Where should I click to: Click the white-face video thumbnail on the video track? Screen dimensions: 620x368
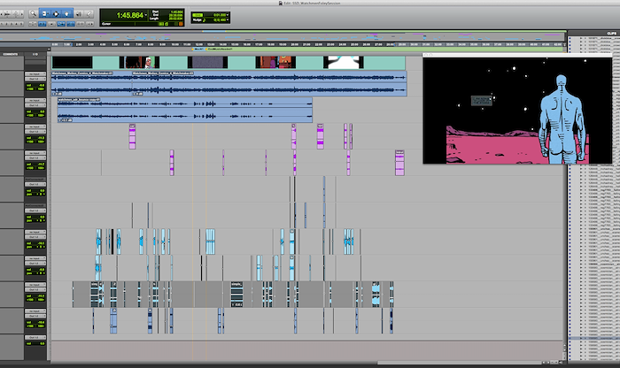pyautogui.click(x=140, y=63)
